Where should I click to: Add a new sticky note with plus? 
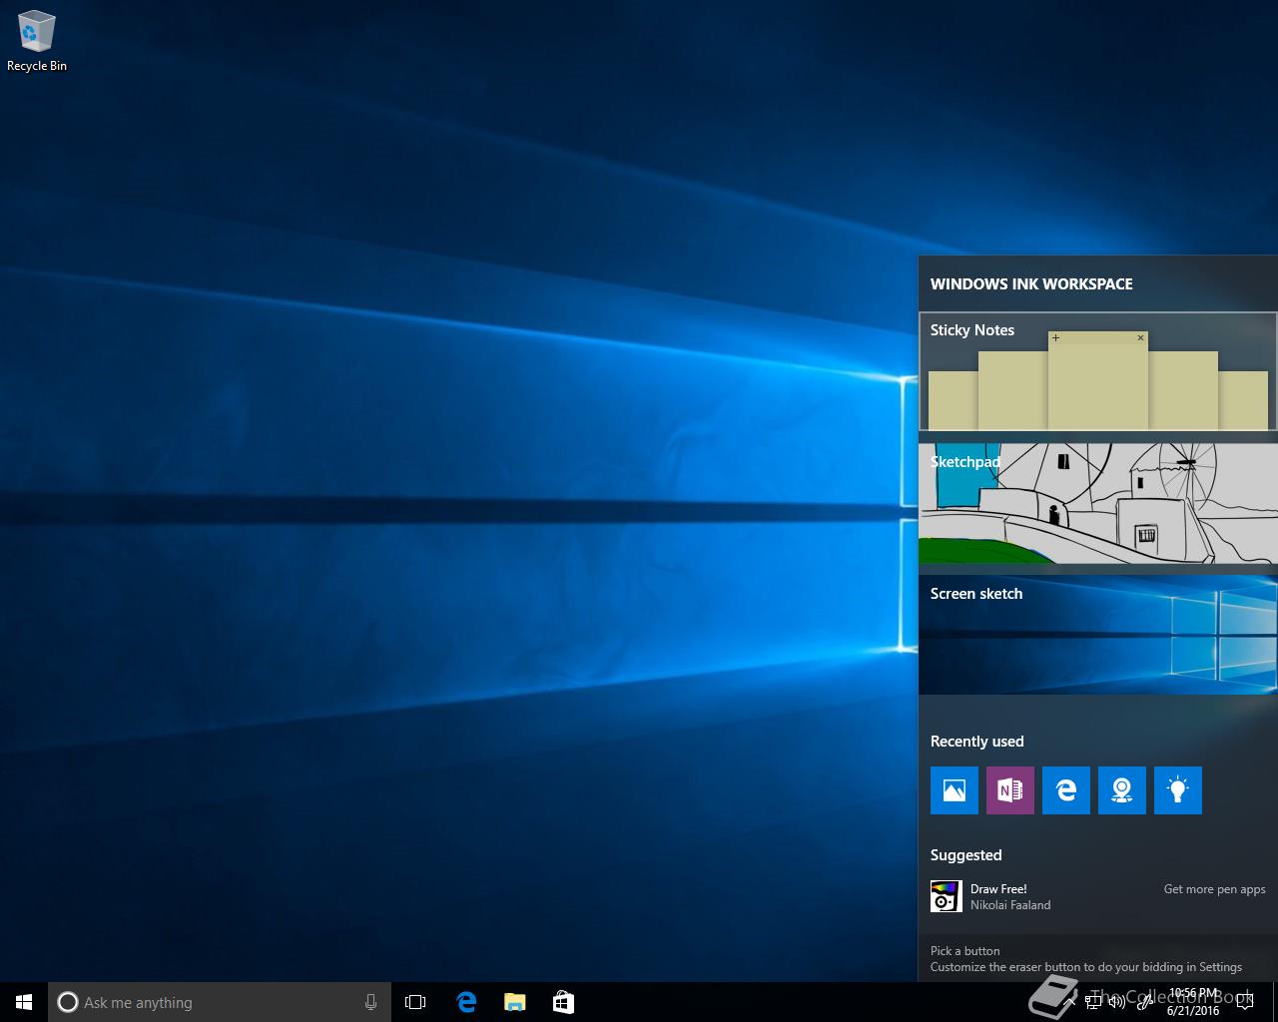tap(1055, 338)
